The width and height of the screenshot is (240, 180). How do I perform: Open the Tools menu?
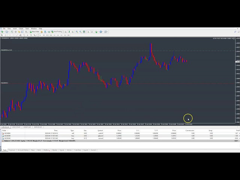point(27,28)
